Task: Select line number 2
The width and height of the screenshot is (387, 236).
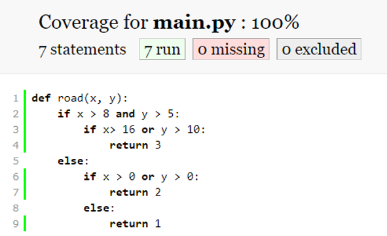Action: (x=16, y=114)
